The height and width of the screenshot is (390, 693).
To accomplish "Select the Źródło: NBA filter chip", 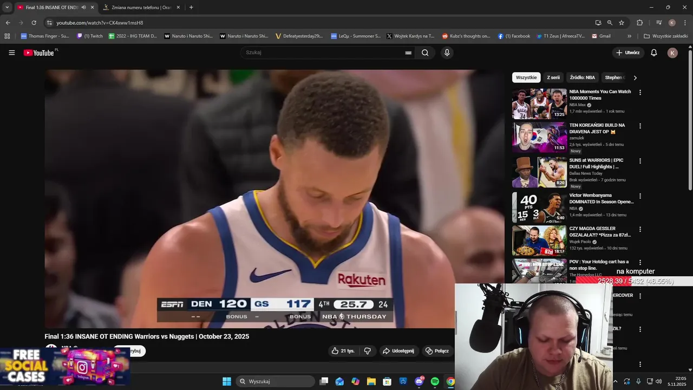I will click(583, 77).
